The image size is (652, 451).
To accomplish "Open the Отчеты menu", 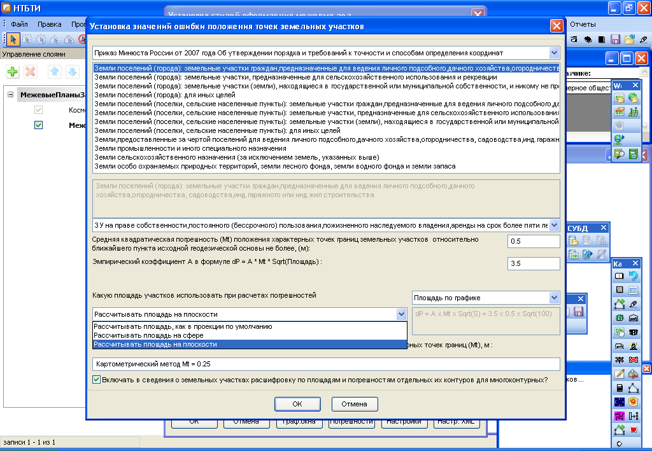I will pyautogui.click(x=583, y=24).
